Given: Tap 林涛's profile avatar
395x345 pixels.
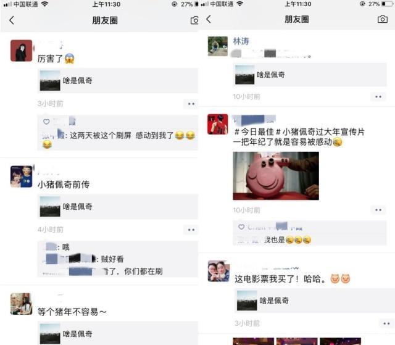Looking at the screenshot, I should coord(218,46).
